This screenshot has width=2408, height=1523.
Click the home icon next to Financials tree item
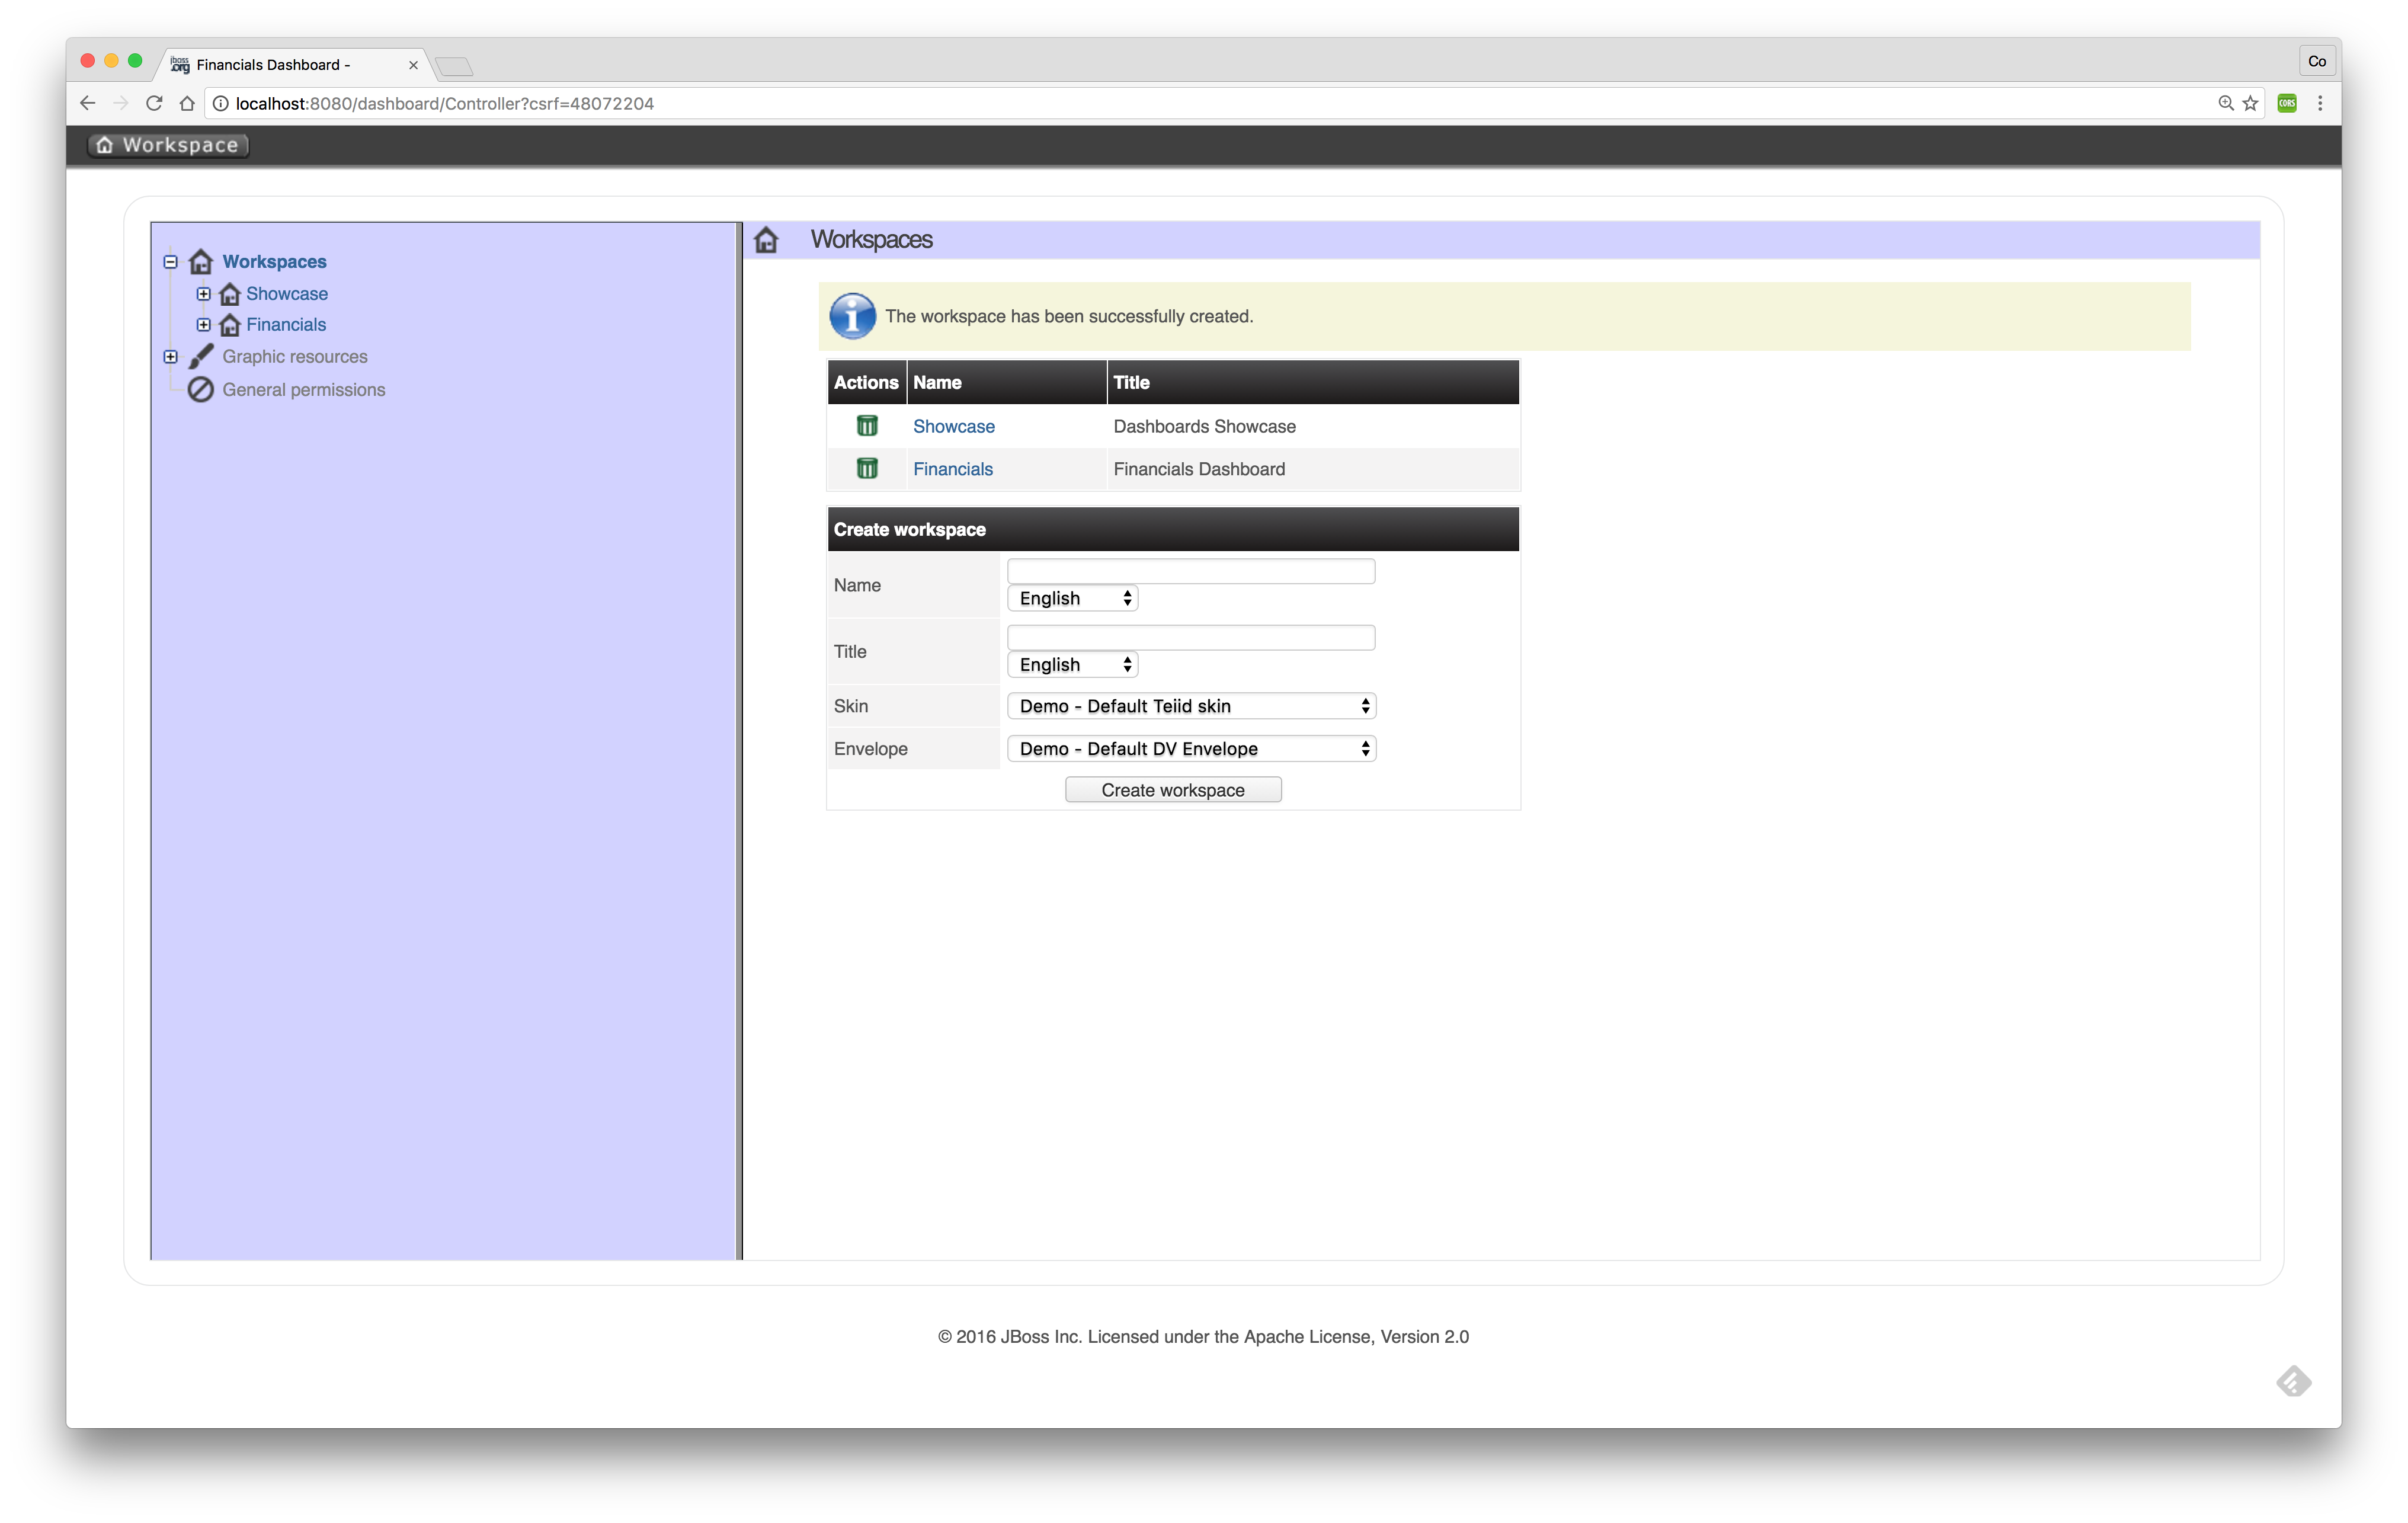click(229, 324)
